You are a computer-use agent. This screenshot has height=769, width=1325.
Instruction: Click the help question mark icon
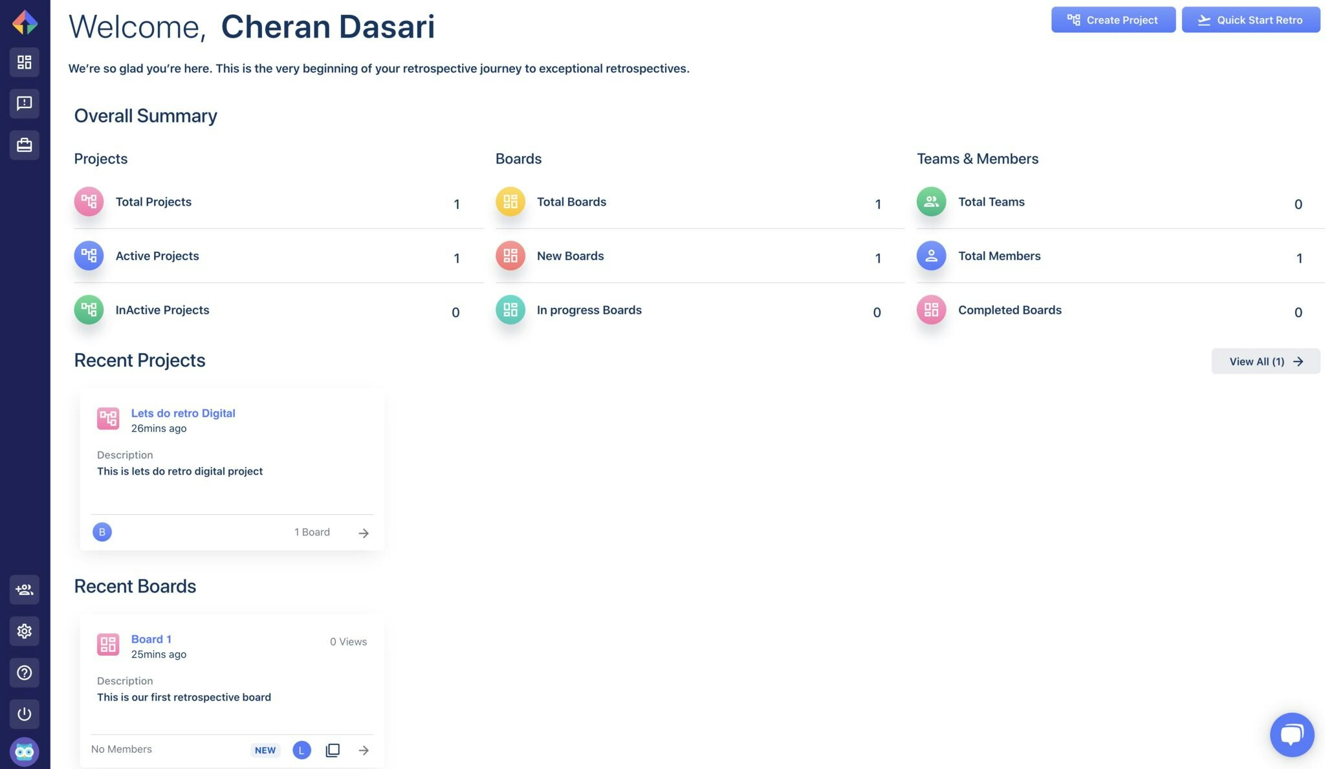(x=25, y=673)
